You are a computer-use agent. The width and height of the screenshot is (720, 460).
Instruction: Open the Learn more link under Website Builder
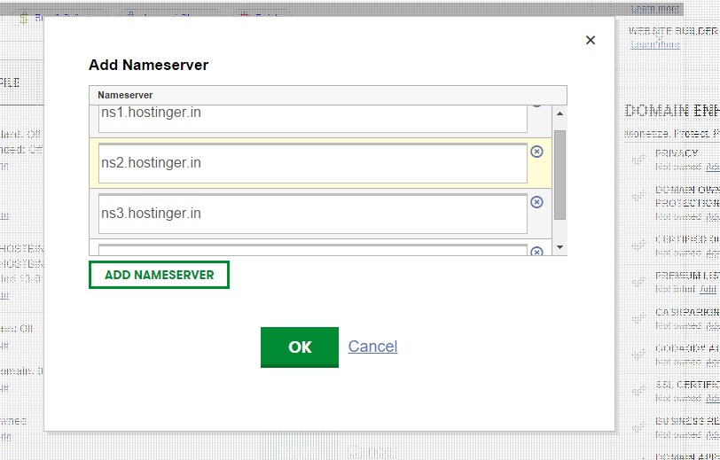(x=654, y=44)
